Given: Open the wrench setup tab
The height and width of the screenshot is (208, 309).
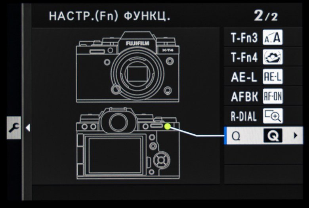Looking at the screenshot, I should coord(14,128).
